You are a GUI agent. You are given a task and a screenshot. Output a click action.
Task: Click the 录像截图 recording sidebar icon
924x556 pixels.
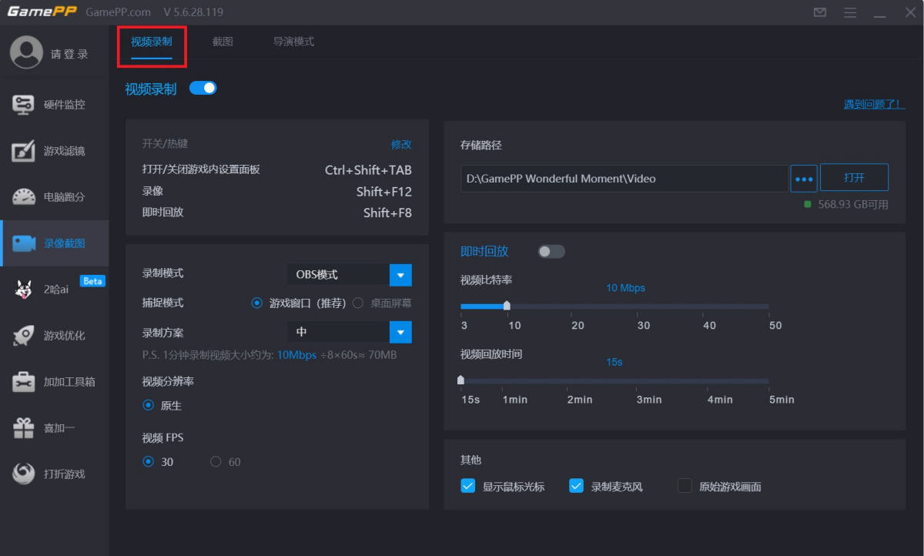[54, 243]
